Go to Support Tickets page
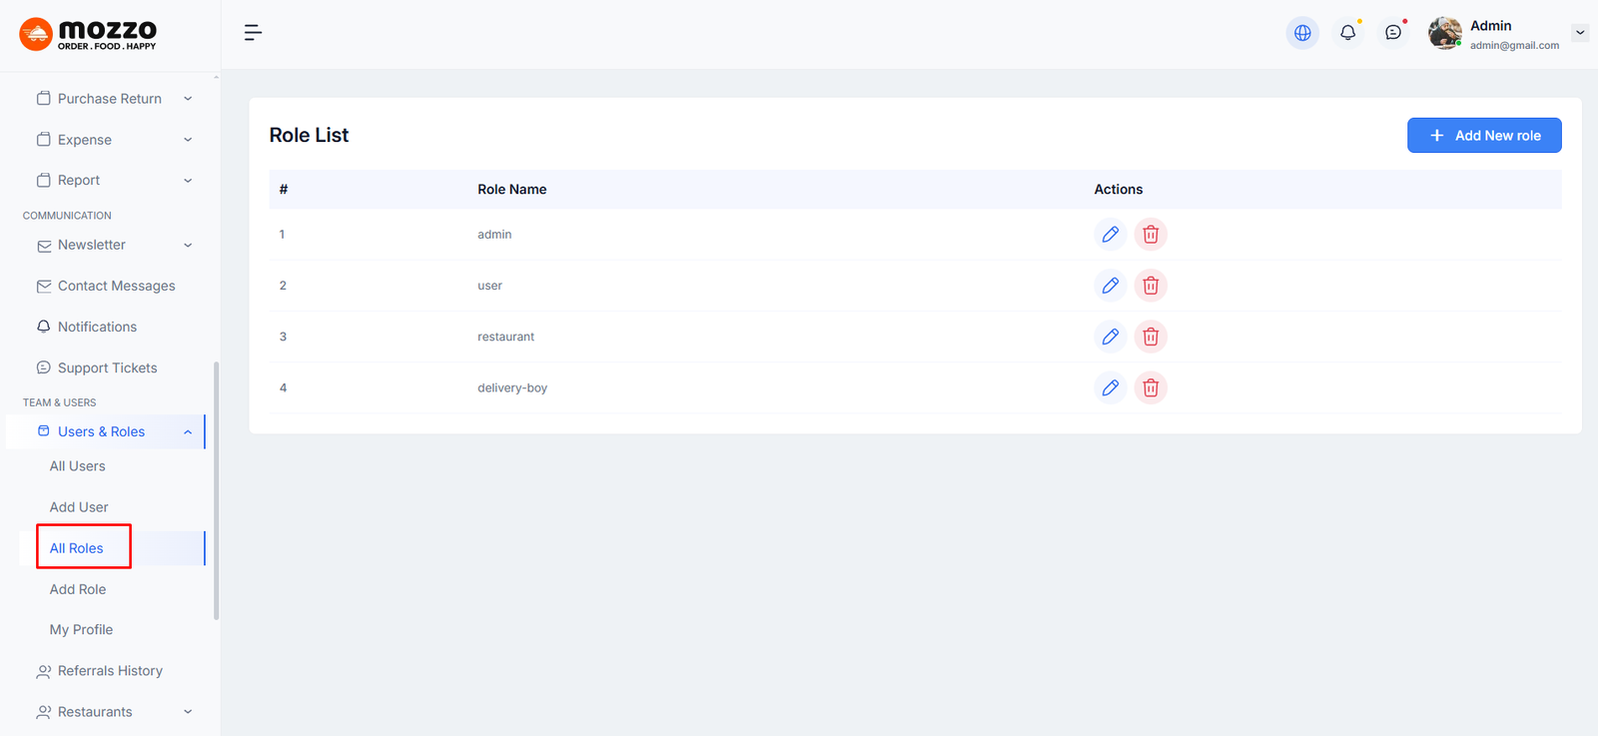 [x=107, y=368]
